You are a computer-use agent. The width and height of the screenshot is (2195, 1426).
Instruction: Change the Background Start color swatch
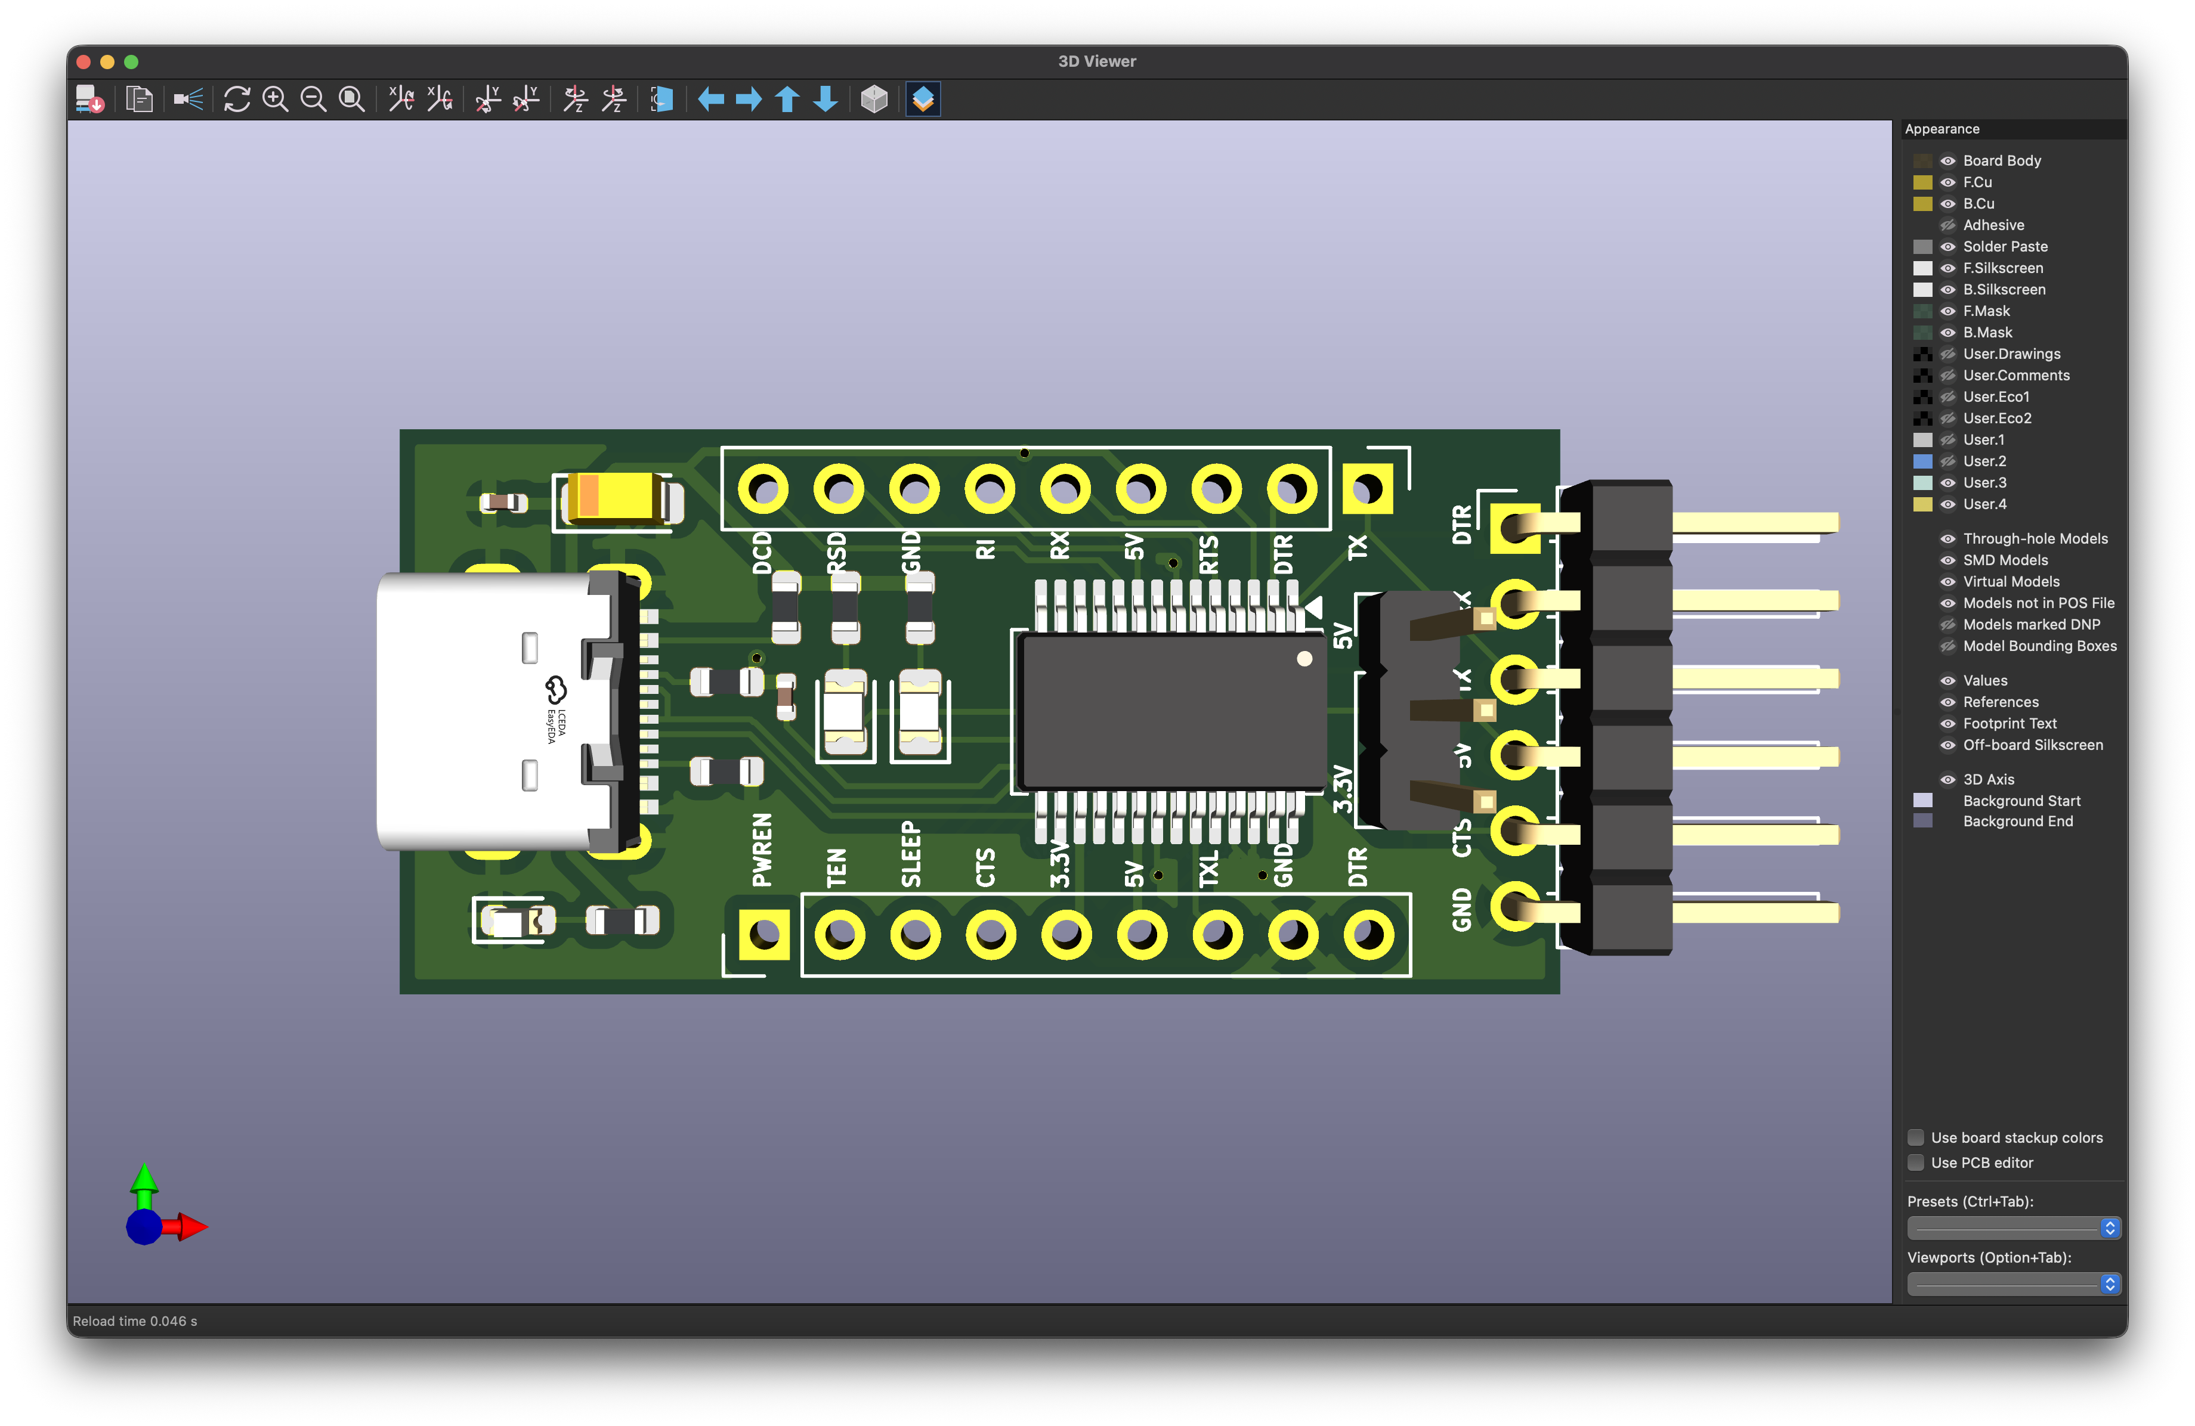click(1922, 800)
